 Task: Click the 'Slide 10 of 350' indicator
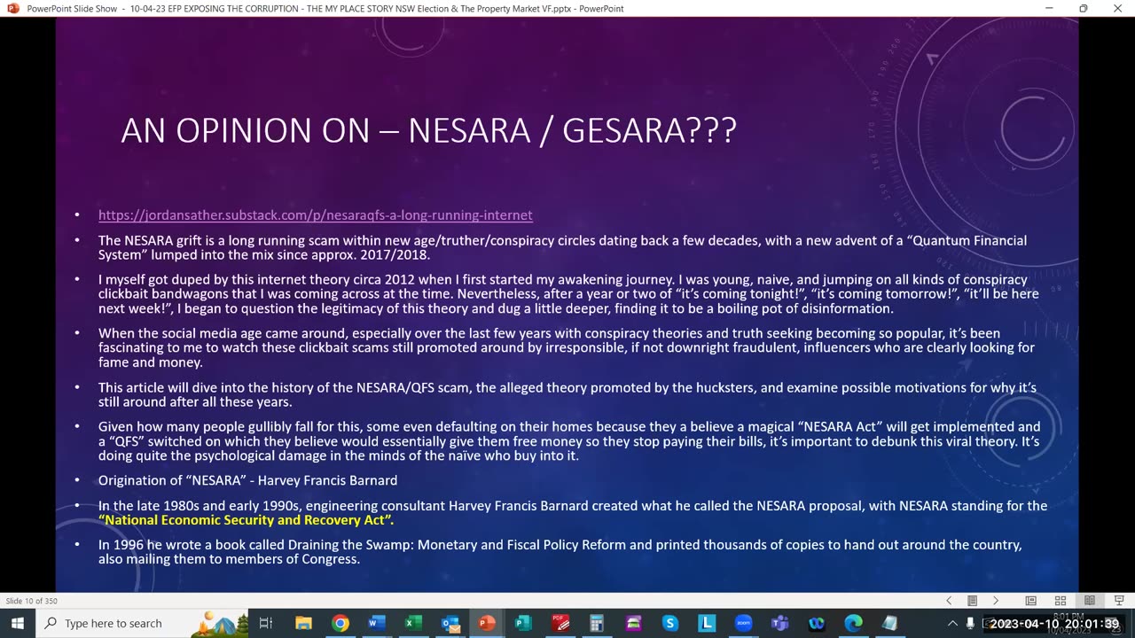(x=32, y=601)
